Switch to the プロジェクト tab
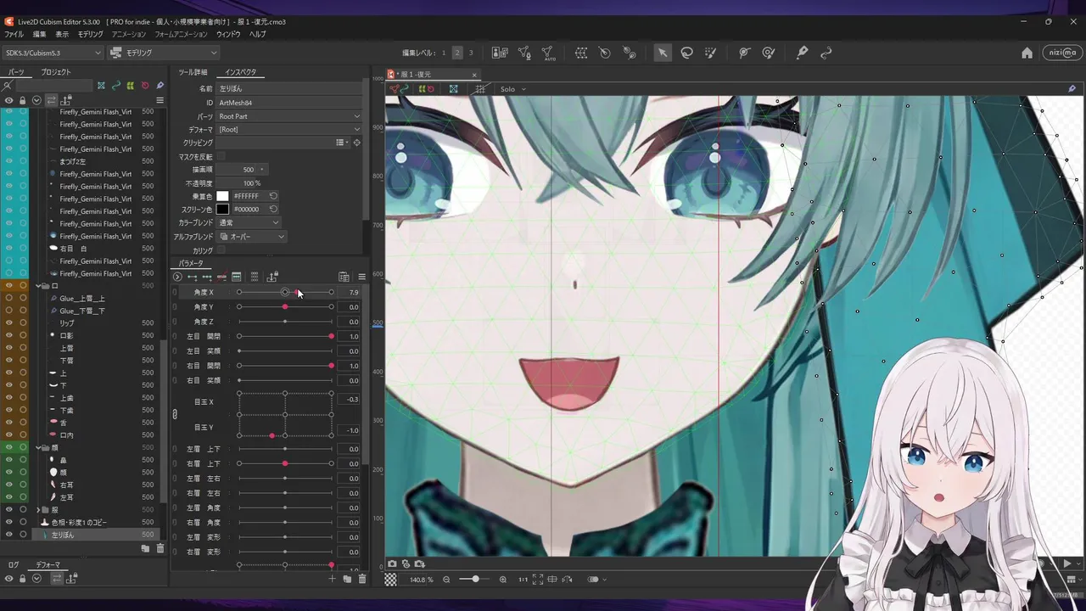The height and width of the screenshot is (611, 1086). click(x=56, y=72)
